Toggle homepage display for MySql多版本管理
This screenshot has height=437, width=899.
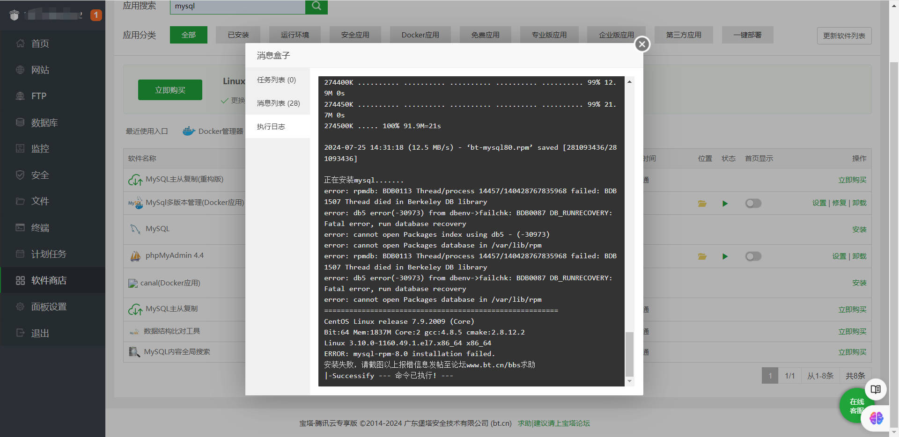tap(753, 204)
